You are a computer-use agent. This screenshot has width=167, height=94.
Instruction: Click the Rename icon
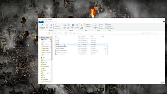[x=77, y=25]
